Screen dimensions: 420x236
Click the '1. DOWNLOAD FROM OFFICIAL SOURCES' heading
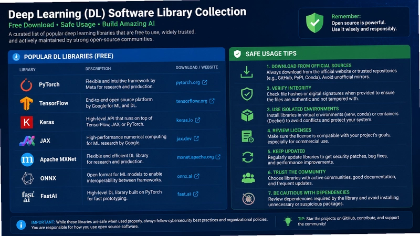pos(309,66)
